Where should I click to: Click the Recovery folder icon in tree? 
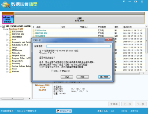10,63
